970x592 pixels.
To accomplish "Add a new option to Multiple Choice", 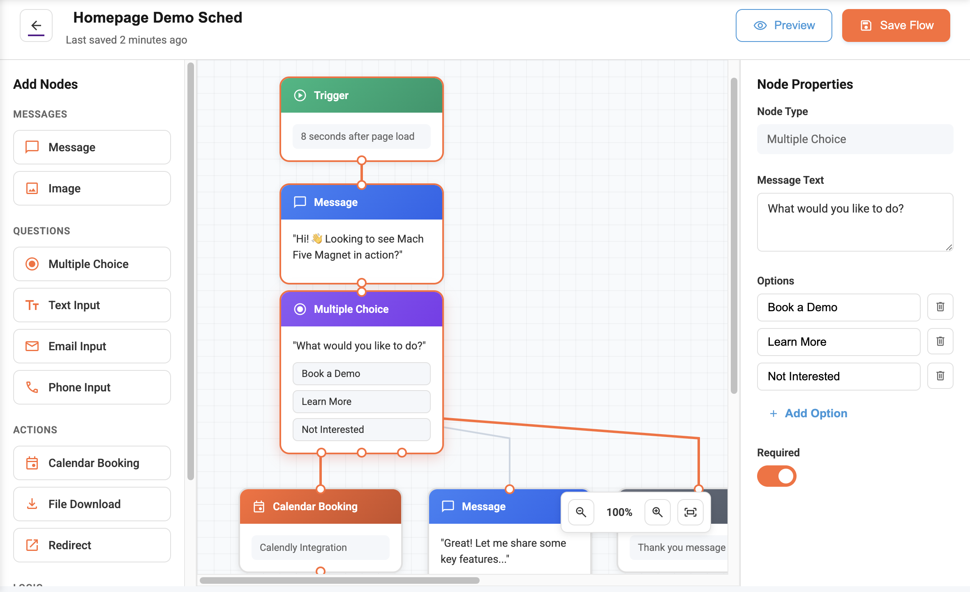I will tap(808, 413).
